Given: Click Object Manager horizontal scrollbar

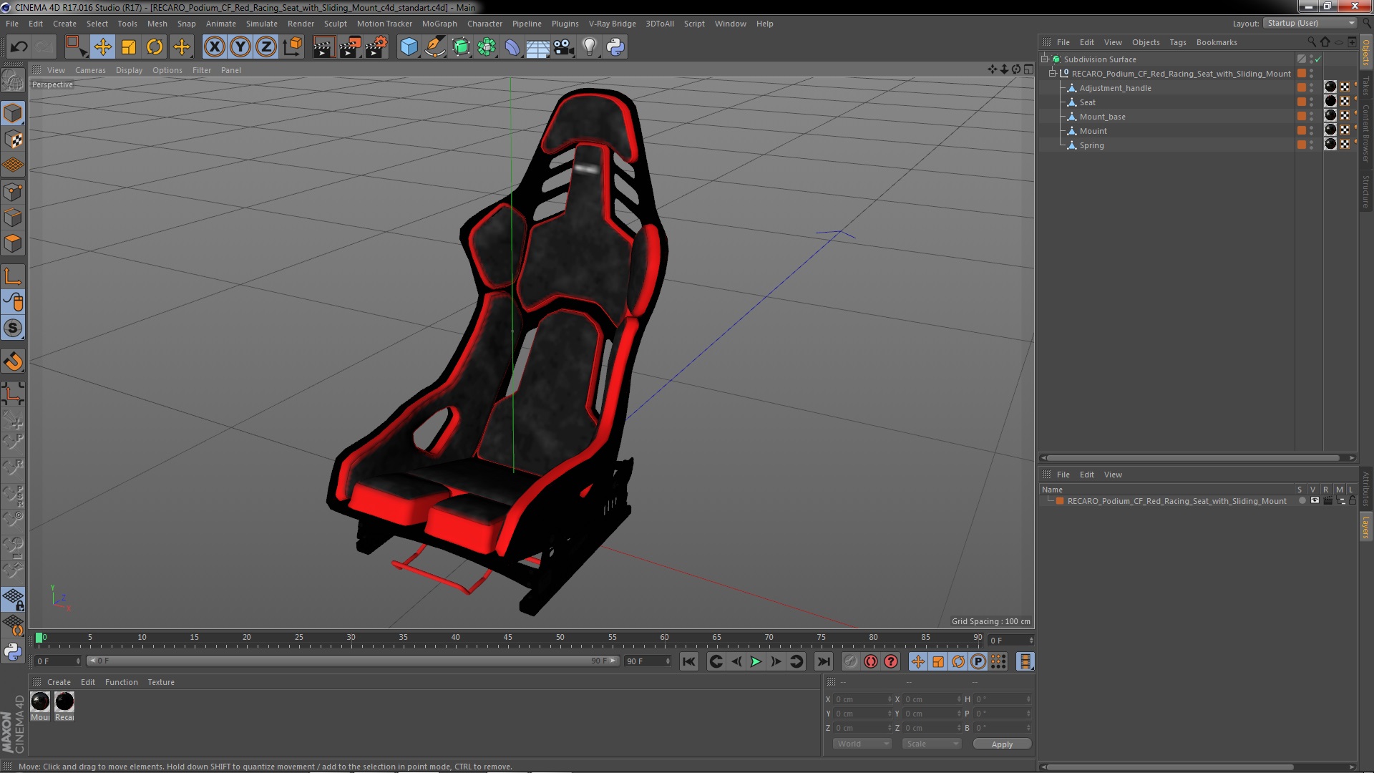Looking at the screenshot, I should 1193,458.
